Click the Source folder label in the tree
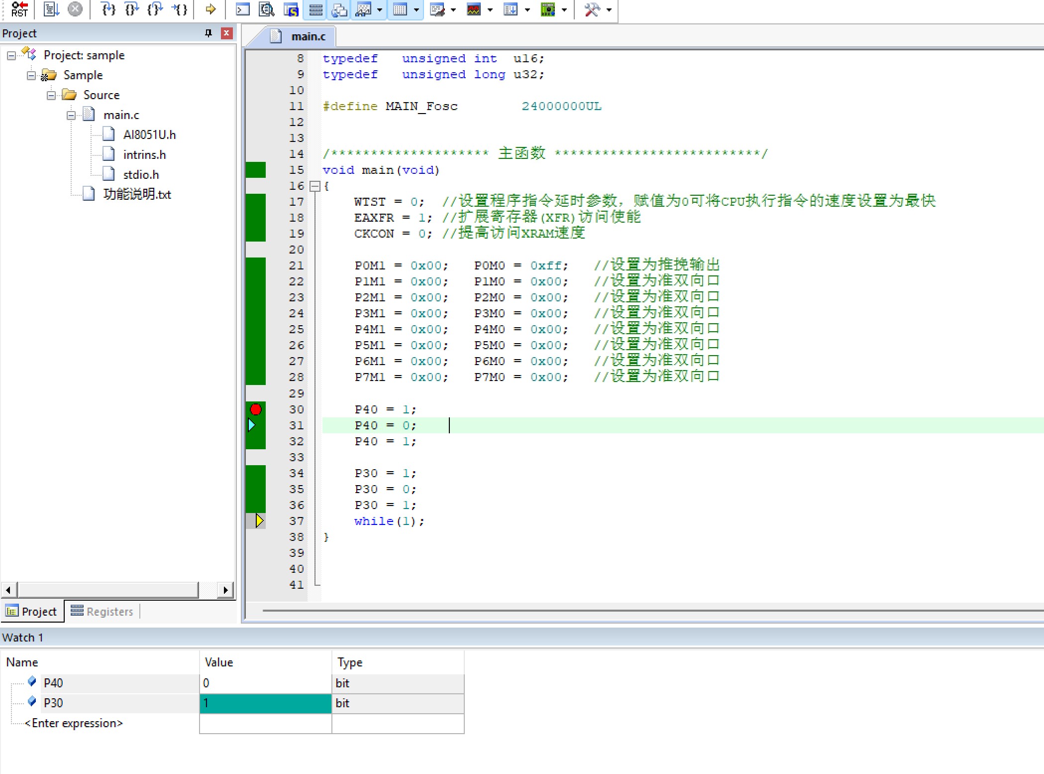The width and height of the screenshot is (1044, 774). click(101, 95)
